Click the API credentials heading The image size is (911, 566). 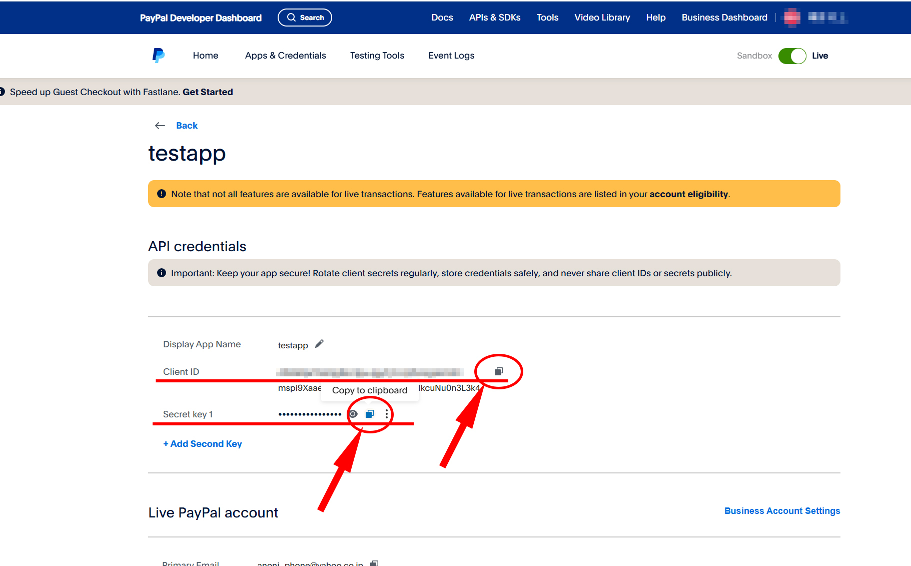[197, 247]
